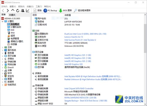Click the vertical scrollbar thumb
Image resolution: width=147 pixels, height=106 pixels.
point(145,38)
